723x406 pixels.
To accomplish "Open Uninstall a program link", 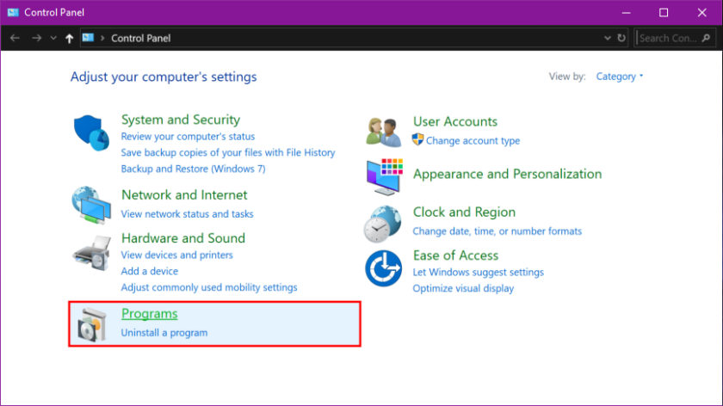I will (164, 332).
